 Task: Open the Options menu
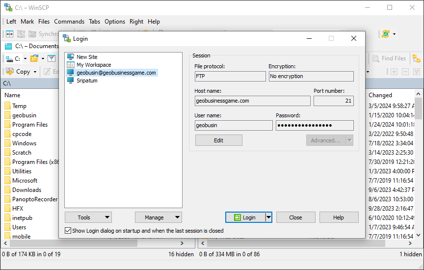(115, 22)
